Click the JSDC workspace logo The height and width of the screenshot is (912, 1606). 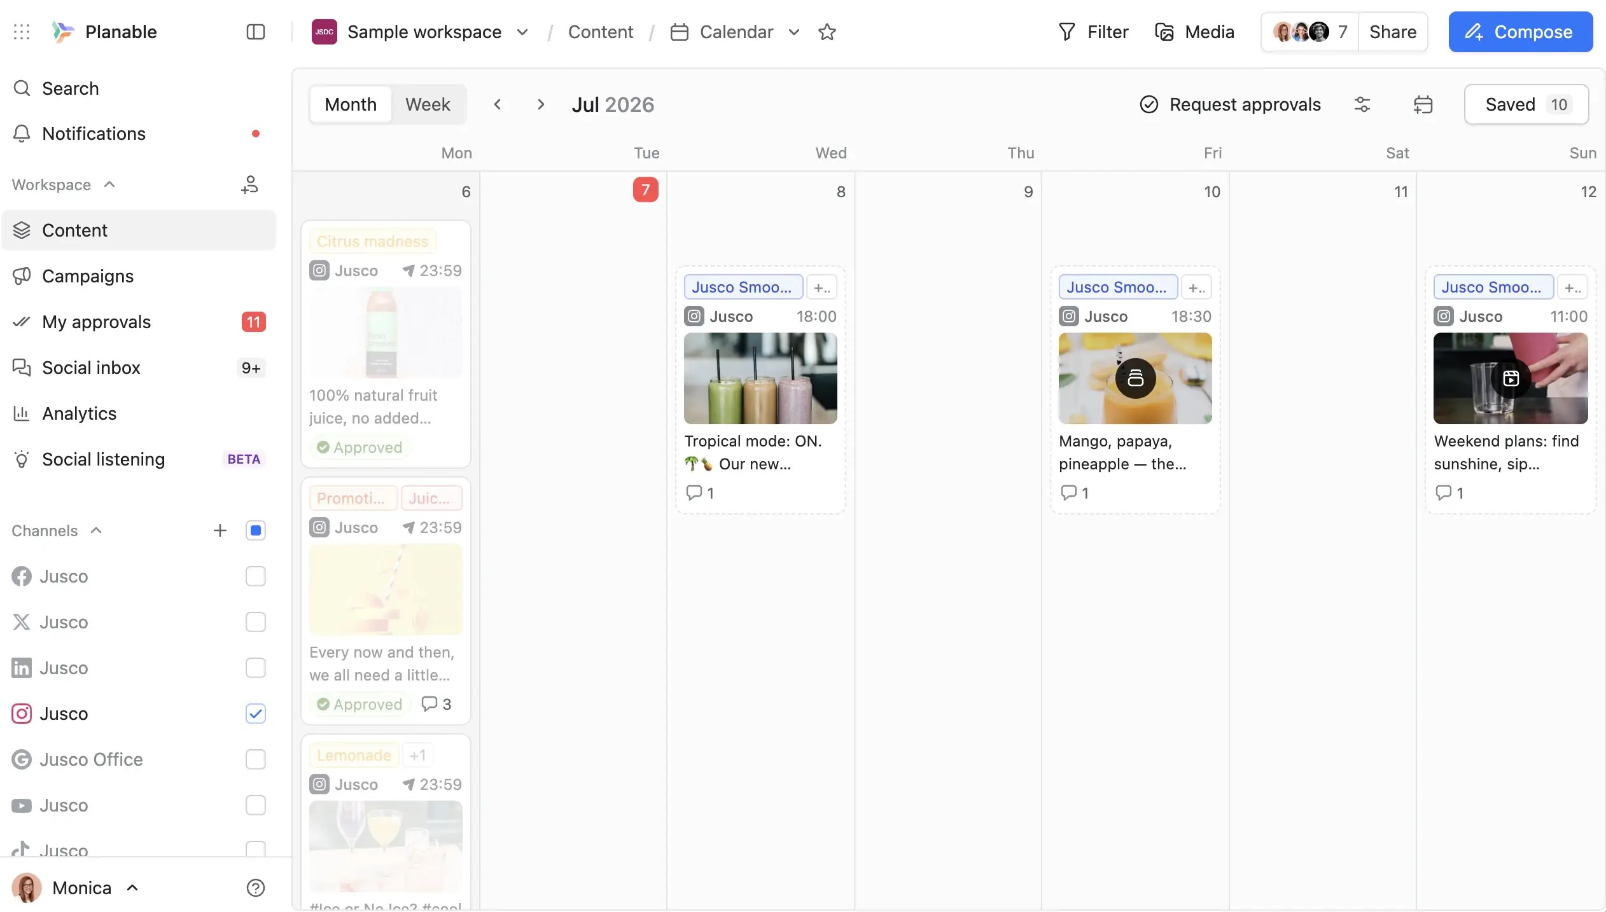(324, 32)
